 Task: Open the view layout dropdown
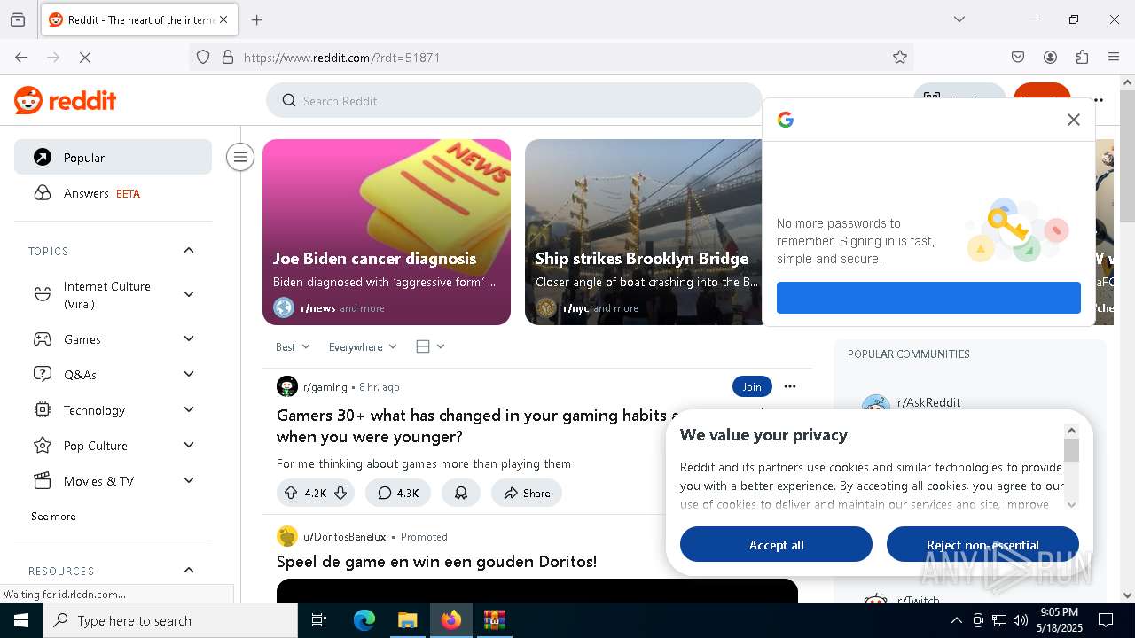coord(430,346)
